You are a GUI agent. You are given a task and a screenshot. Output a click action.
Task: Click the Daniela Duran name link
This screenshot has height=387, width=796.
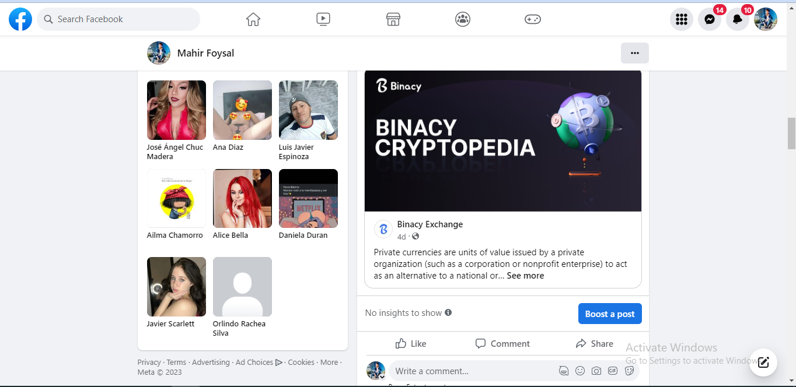(x=303, y=235)
